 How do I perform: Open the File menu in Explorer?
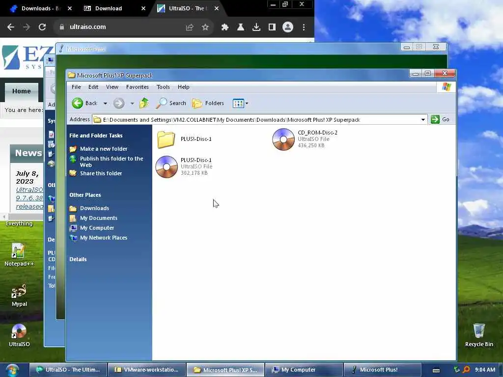[x=76, y=87]
